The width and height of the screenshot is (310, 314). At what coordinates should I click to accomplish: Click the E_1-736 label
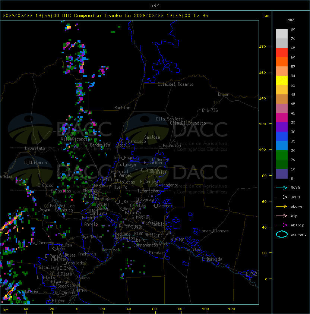click(x=210, y=110)
